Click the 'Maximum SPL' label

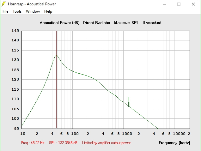126,23
